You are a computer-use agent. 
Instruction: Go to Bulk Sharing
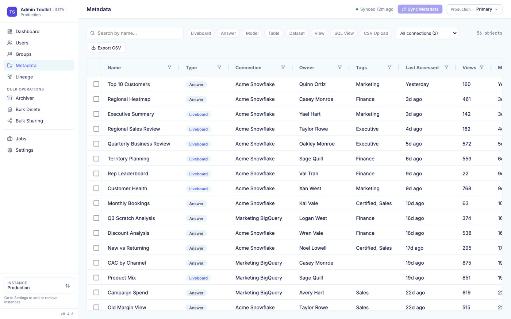39,121
